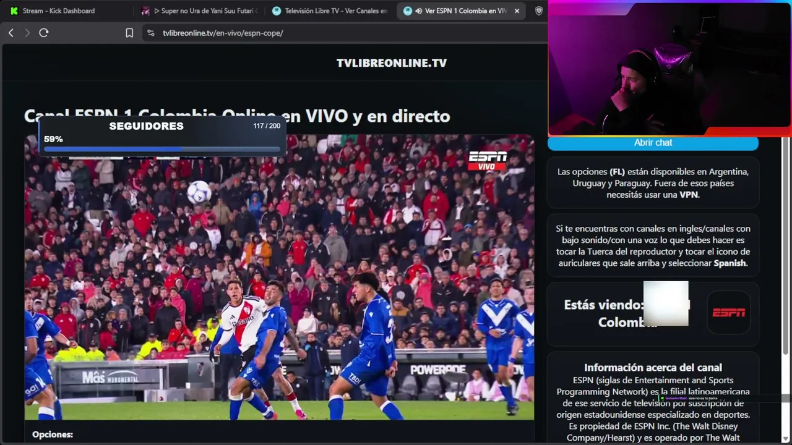792x445 pixels.
Task: Mute the ESPN tab via speaker icon
Action: click(419, 11)
